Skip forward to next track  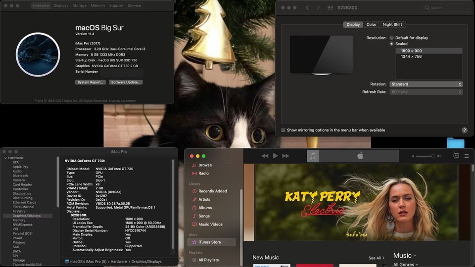click(x=285, y=156)
